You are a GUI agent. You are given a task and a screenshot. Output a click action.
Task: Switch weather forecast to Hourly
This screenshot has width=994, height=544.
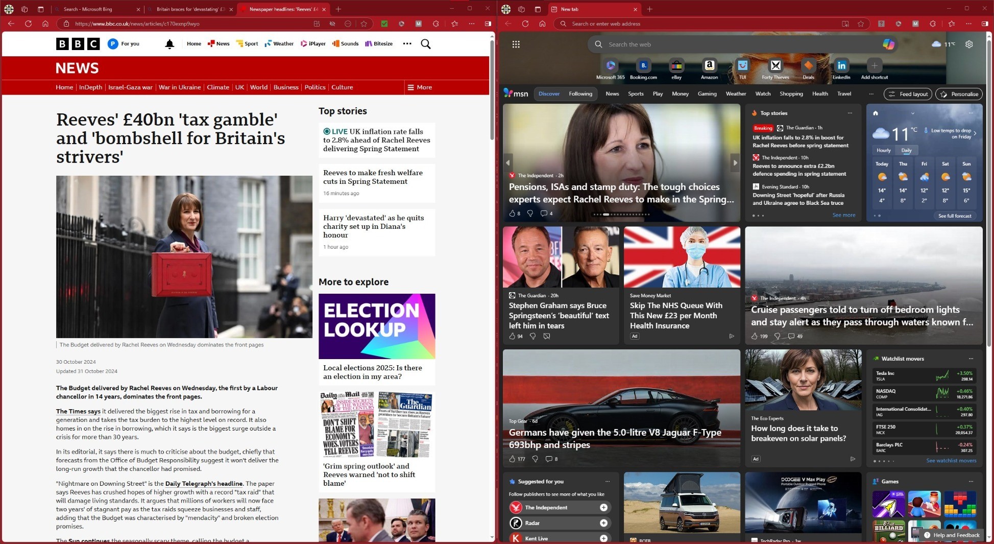pyautogui.click(x=884, y=150)
